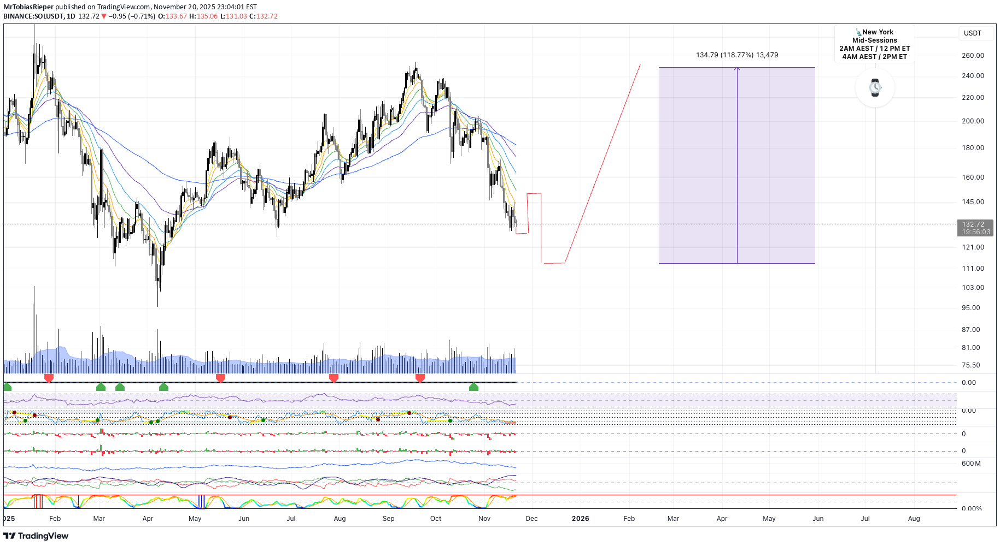Click the 600M volume scale label
Screen dimensions: 1000x546
pos(970,464)
